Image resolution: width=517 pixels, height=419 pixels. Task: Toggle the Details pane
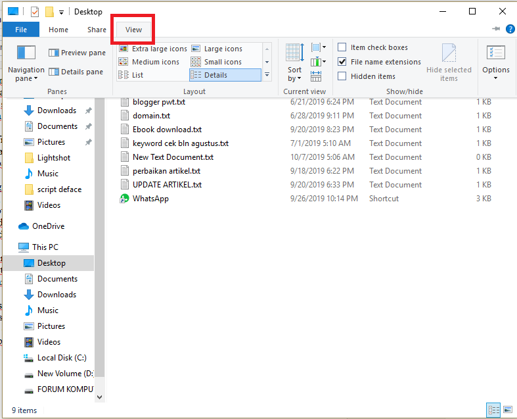[76, 72]
